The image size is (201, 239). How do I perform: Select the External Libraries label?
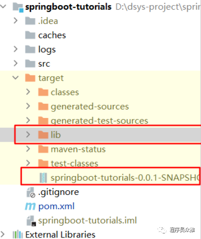pyautogui.click(x=60, y=235)
